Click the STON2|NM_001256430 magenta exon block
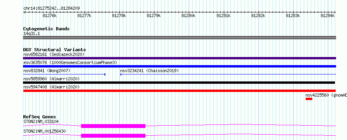 click(x=113, y=136)
